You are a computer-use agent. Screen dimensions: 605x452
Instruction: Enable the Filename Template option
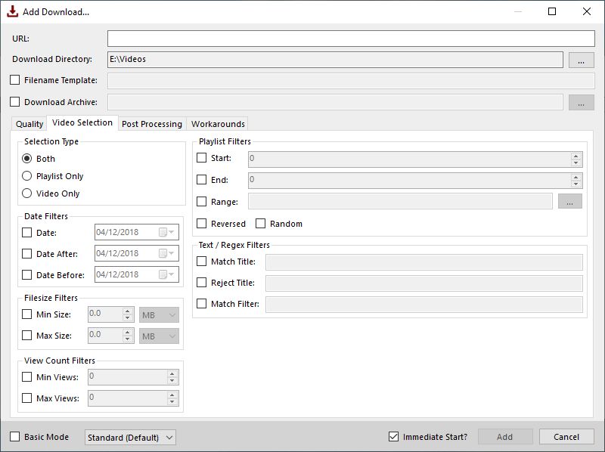coord(13,79)
